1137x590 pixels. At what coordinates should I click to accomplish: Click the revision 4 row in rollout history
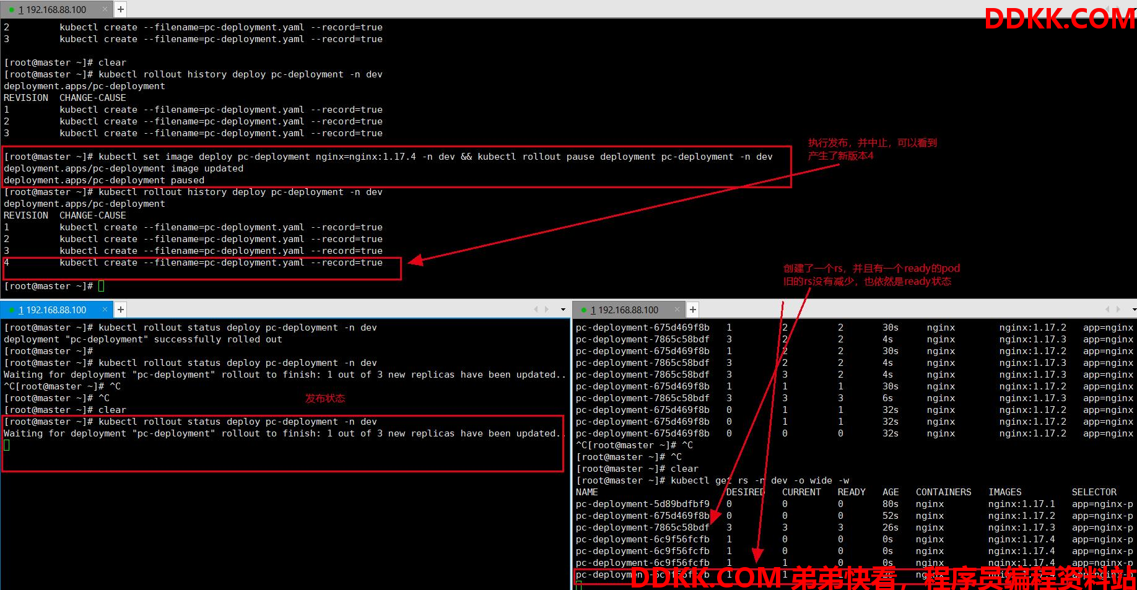click(193, 262)
